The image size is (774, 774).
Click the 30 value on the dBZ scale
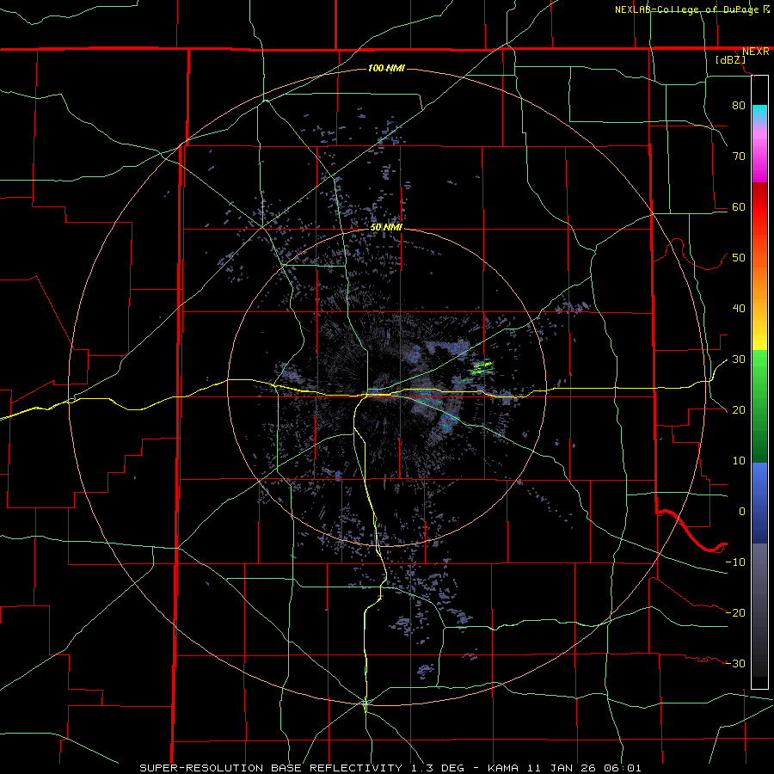point(739,359)
